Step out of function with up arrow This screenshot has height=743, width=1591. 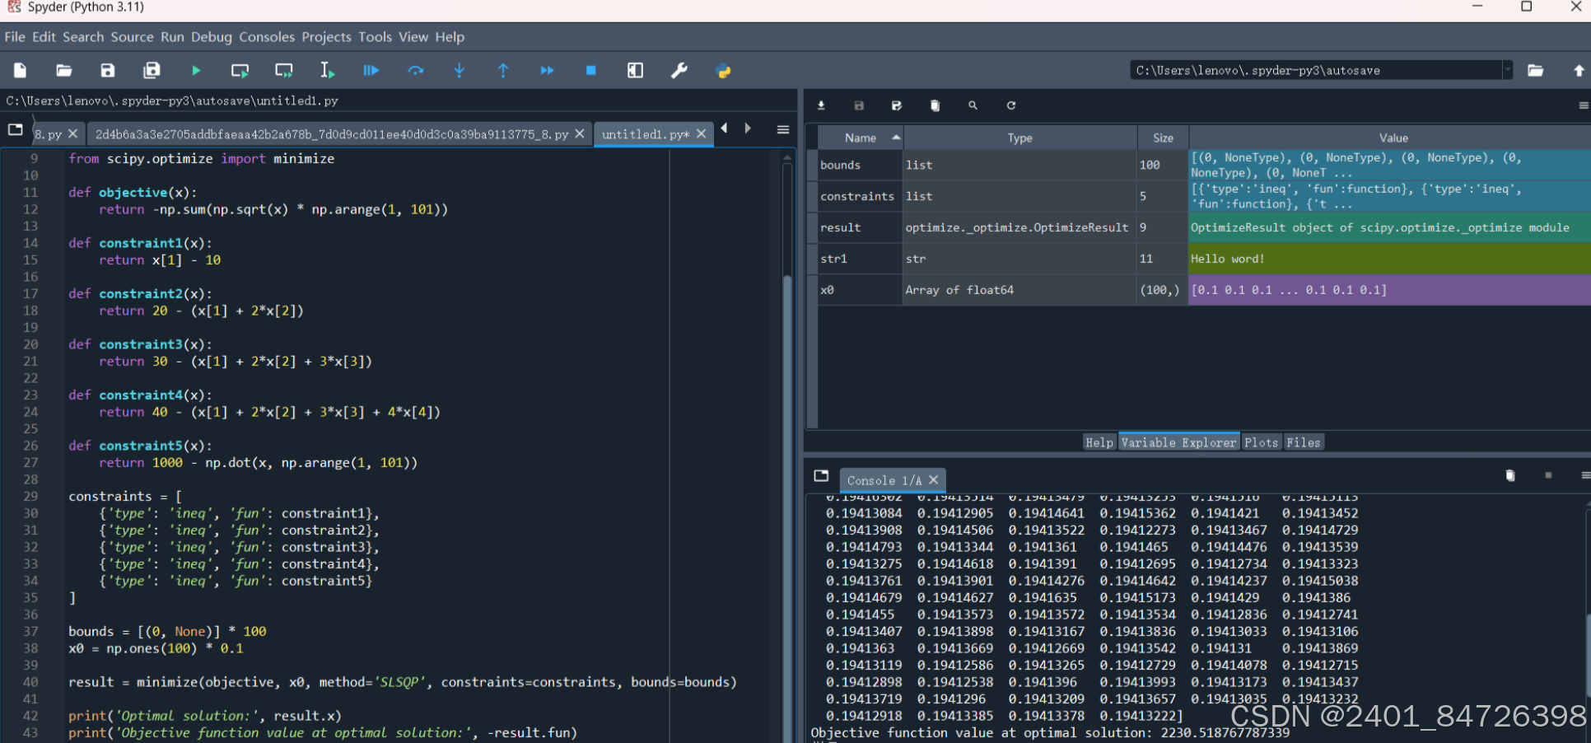pyautogui.click(x=503, y=71)
